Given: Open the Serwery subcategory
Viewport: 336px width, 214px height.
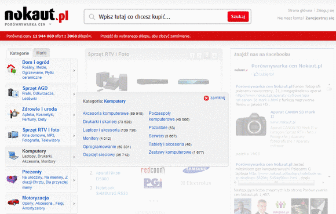Looking at the screenshot, I should [x=156, y=136].
